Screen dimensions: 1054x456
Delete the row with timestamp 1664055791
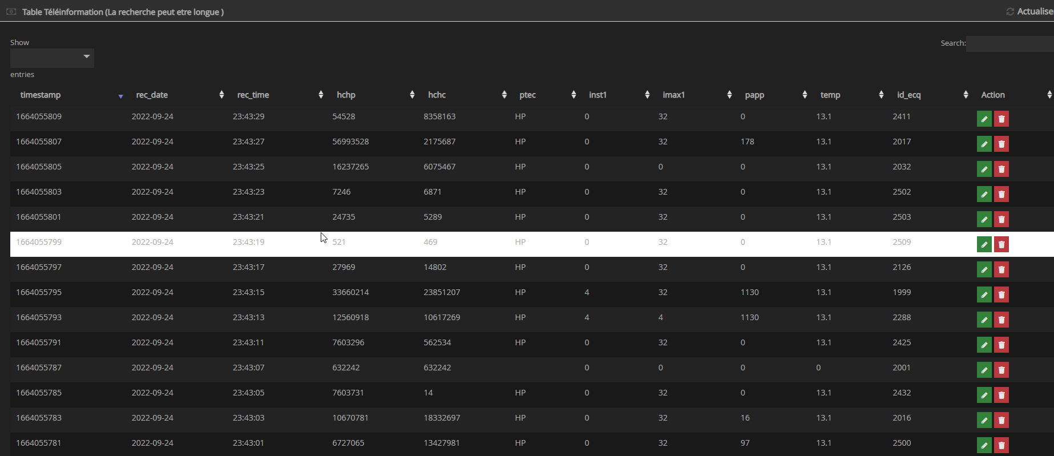pyautogui.click(x=1001, y=345)
